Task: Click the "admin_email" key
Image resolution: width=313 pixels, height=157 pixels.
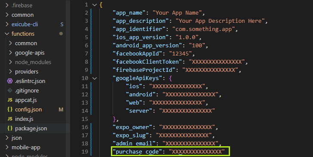Action: 134,144
